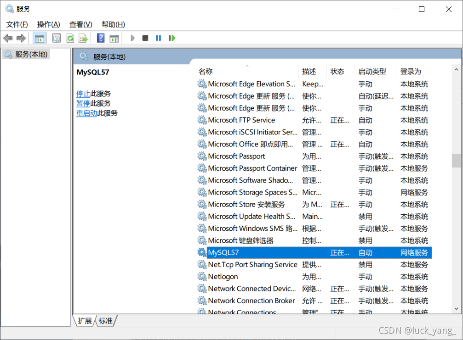
Task: Select the Microsoft Software Shado... row
Action: (314, 180)
